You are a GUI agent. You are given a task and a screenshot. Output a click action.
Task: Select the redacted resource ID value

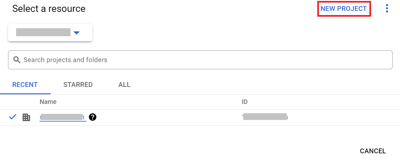tap(265, 117)
